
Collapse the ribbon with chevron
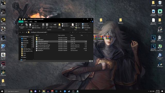[x=90, y=22]
